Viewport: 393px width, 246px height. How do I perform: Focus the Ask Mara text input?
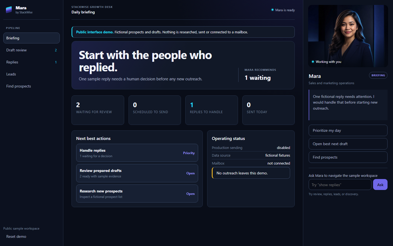click(340, 184)
